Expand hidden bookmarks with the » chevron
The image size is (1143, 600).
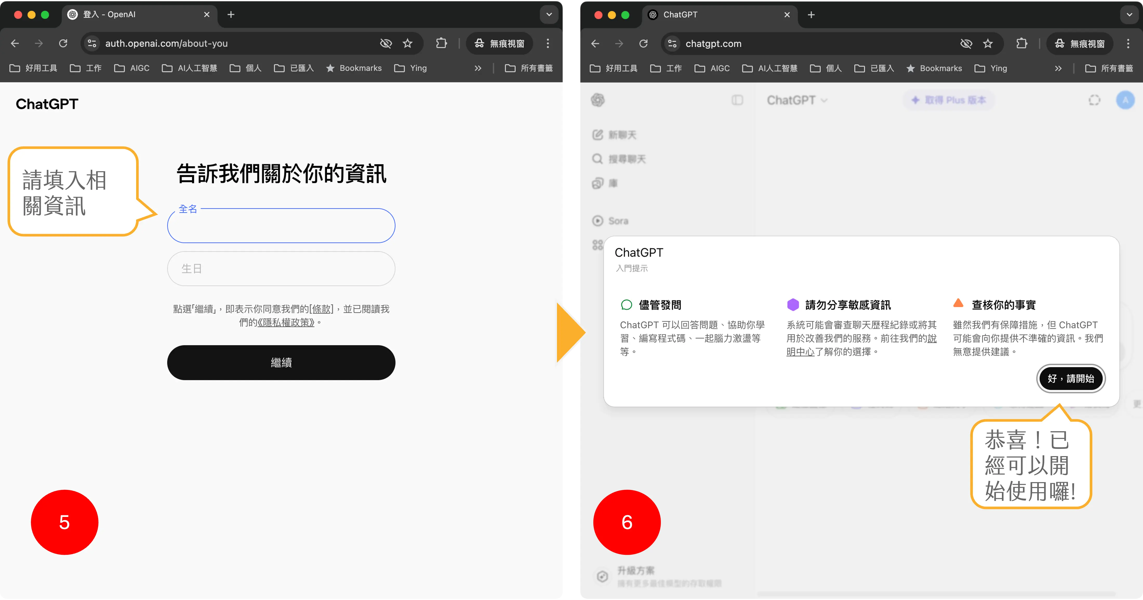[x=478, y=68]
